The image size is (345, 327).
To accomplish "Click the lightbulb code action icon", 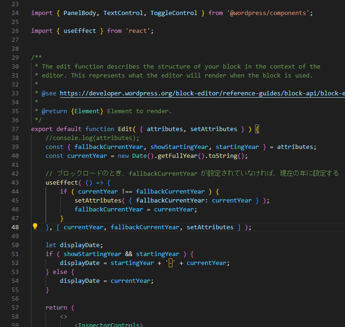I will 35,227.
